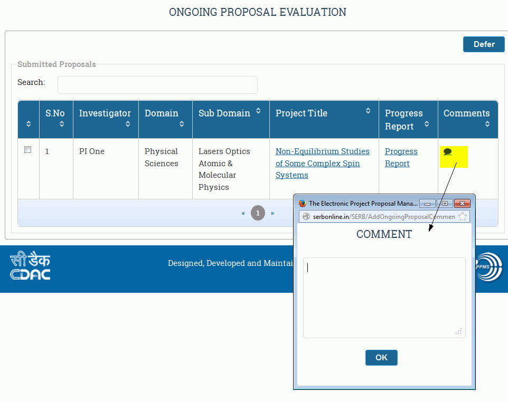Click 'ONGOING PROPOSAL EVALUATION' page heading
The height and width of the screenshot is (402, 508).
[x=258, y=12]
